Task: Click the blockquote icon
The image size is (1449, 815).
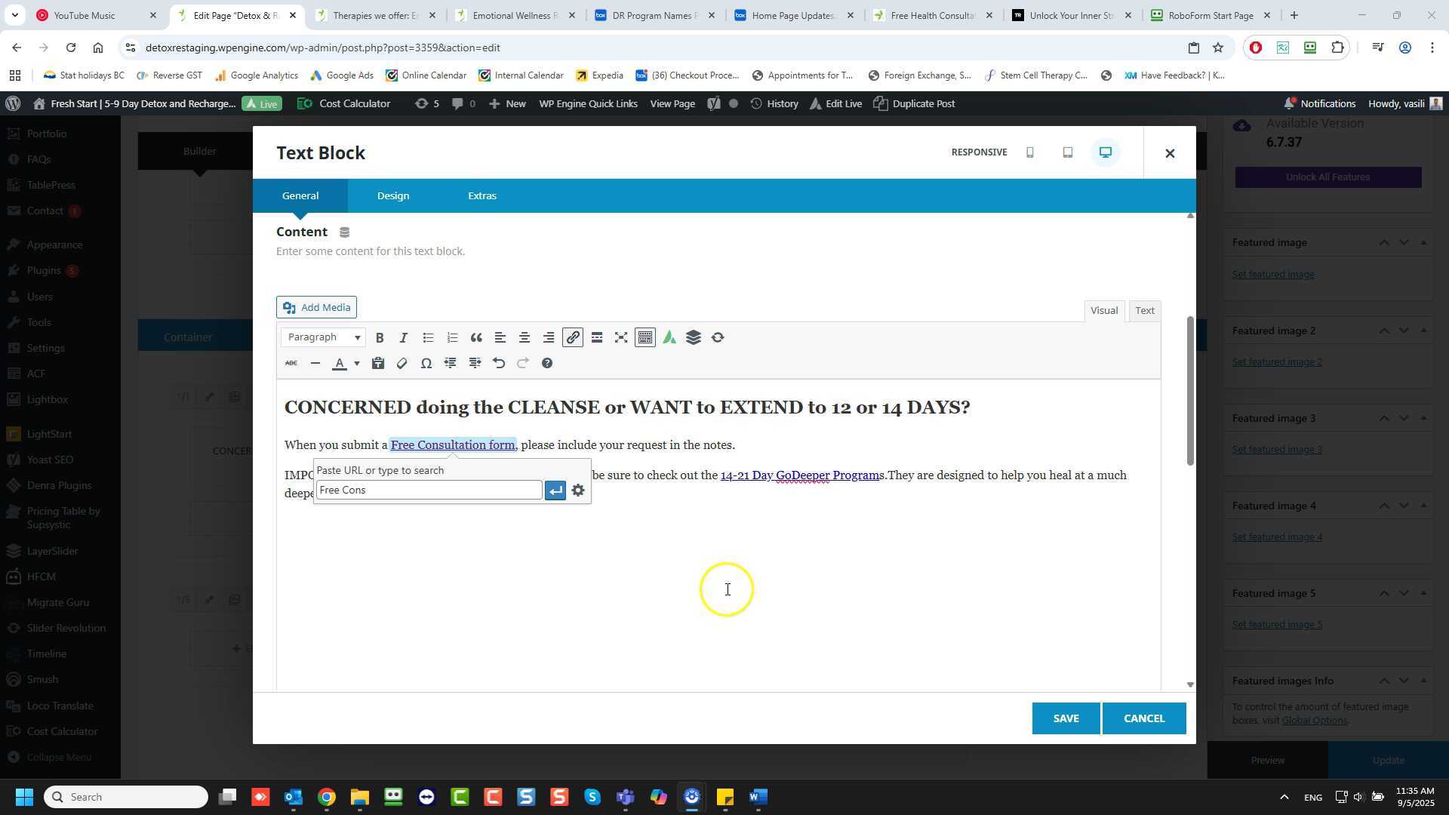Action: (x=476, y=338)
